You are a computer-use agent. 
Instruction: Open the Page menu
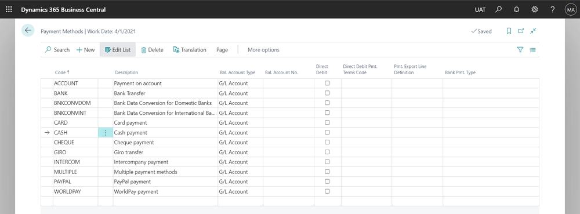[222, 50]
